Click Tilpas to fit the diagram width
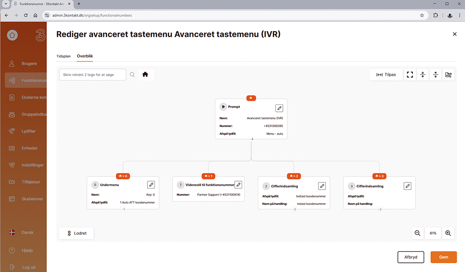The height and width of the screenshot is (272, 465). (386, 75)
